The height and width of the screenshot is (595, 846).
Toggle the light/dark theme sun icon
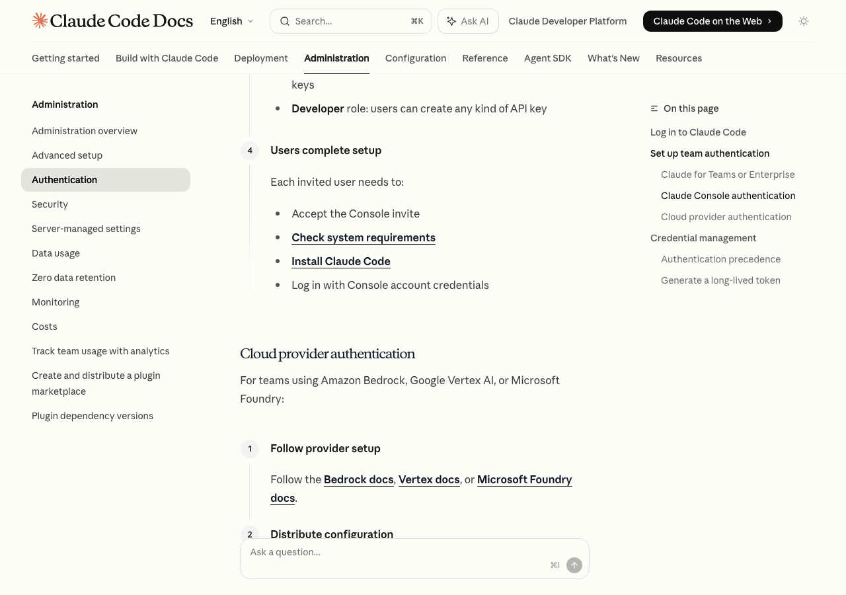pyautogui.click(x=803, y=21)
